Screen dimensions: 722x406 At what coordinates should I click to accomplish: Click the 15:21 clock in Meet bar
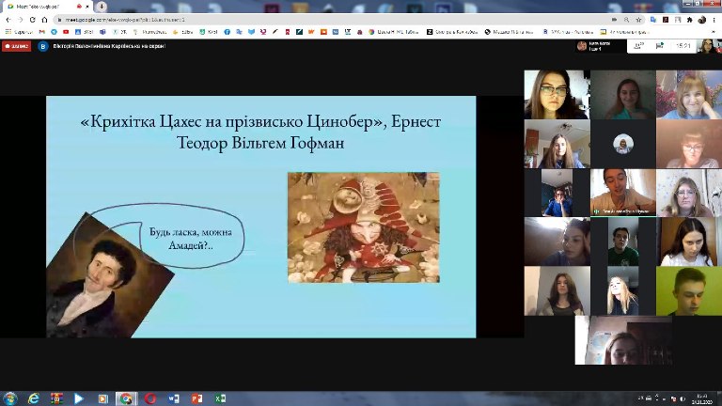(x=683, y=46)
